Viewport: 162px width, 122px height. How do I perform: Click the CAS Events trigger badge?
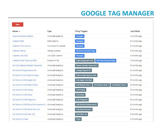click(80, 90)
